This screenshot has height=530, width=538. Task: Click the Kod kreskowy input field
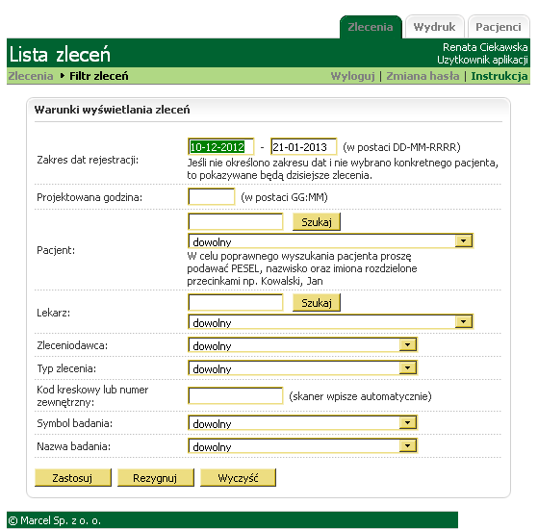tap(236, 396)
